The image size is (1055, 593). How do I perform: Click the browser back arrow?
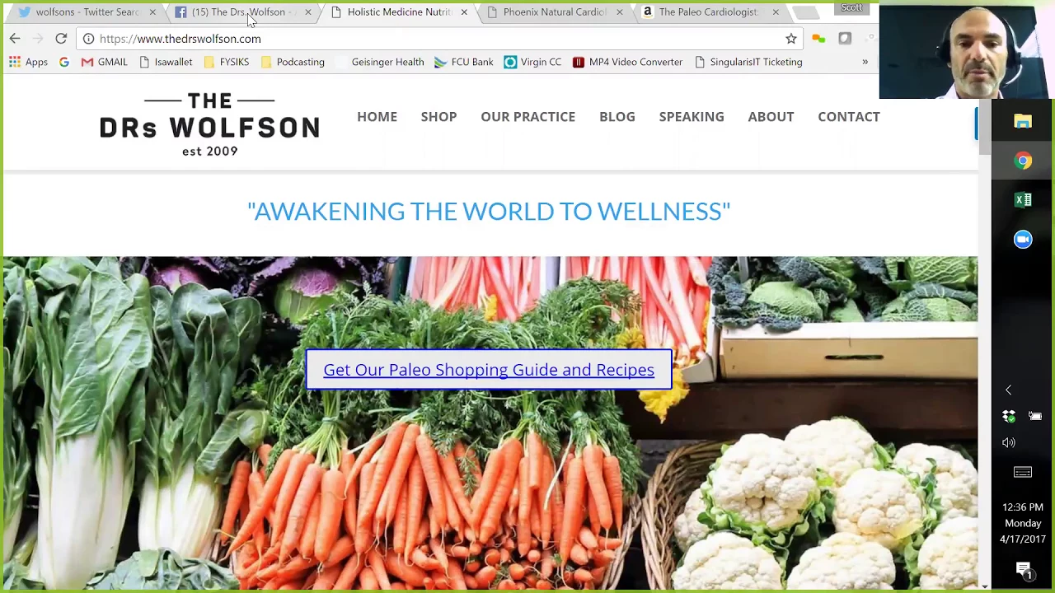click(15, 39)
